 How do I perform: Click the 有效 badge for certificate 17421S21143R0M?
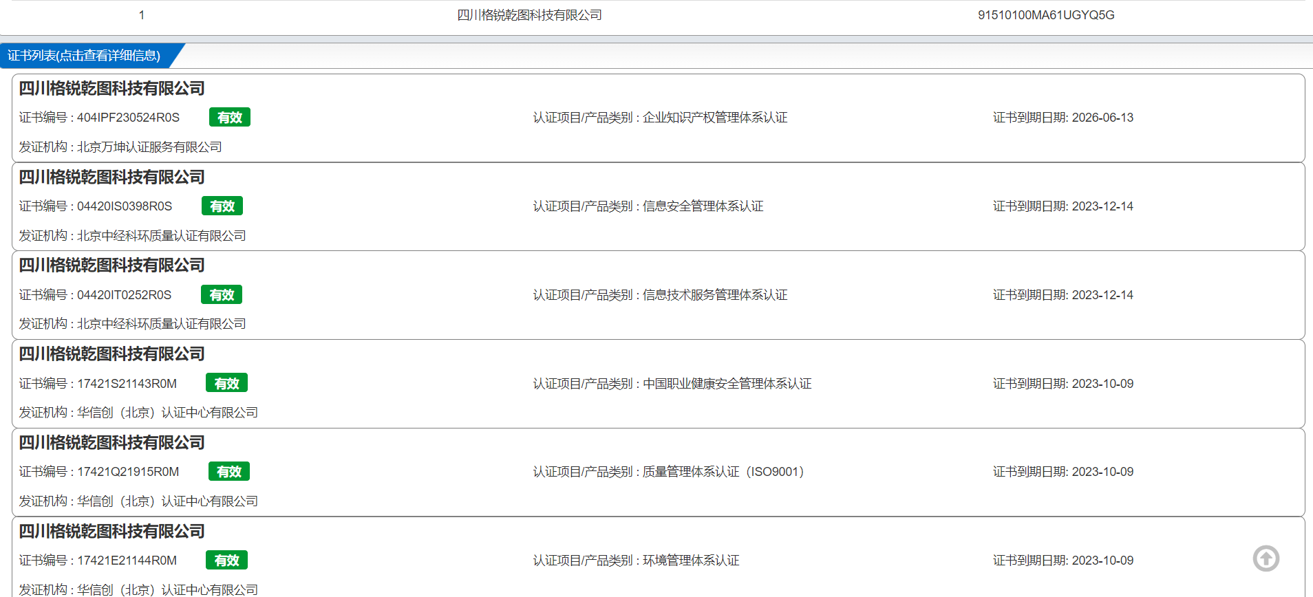click(227, 383)
